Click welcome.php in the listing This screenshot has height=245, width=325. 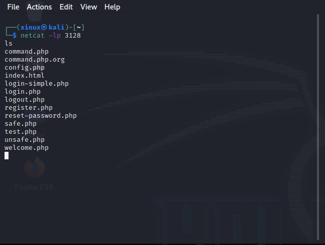[x=27, y=148]
